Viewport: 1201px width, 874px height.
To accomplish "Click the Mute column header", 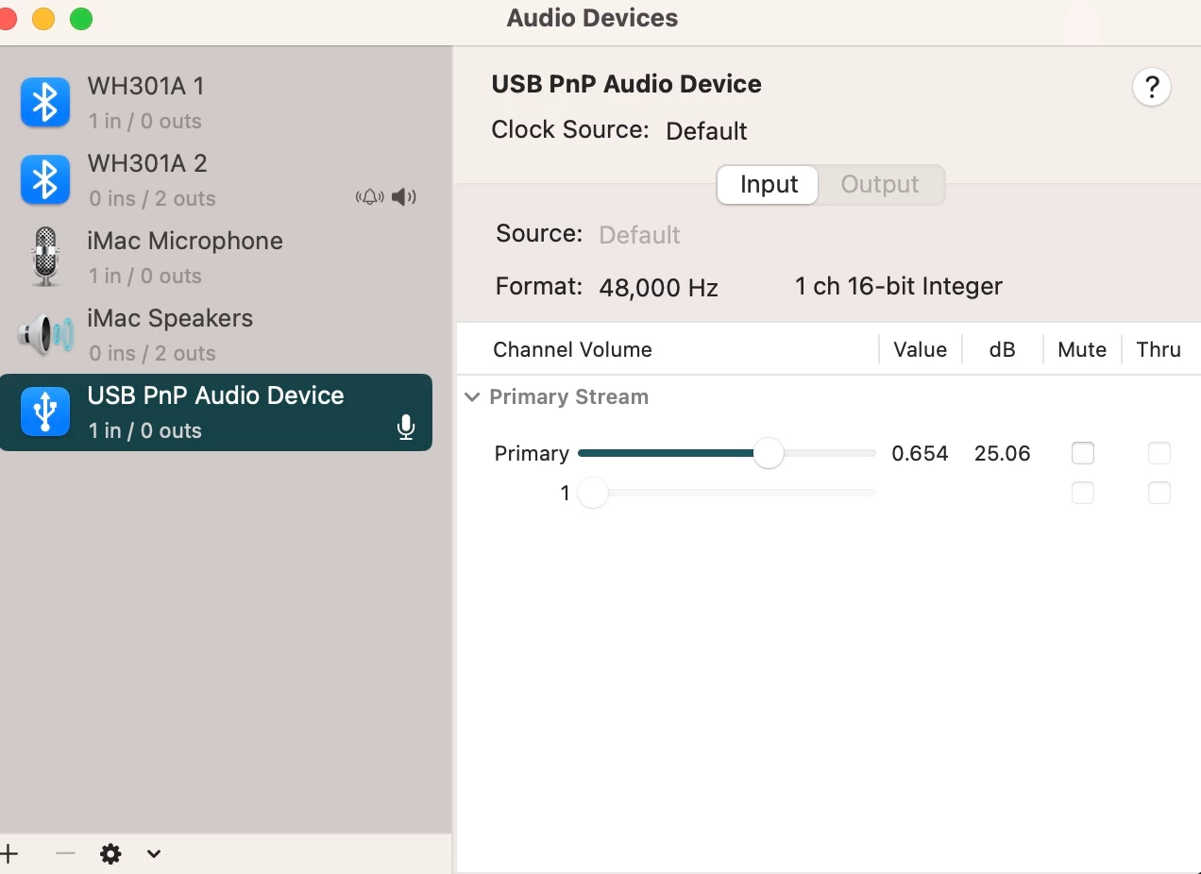I will coord(1082,349).
